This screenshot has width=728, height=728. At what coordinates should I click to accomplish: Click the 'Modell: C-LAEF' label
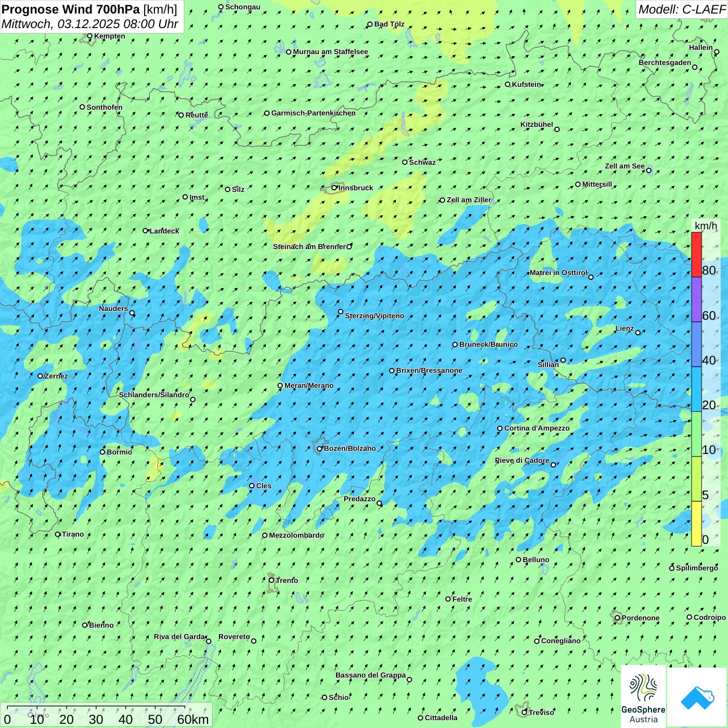point(682,9)
